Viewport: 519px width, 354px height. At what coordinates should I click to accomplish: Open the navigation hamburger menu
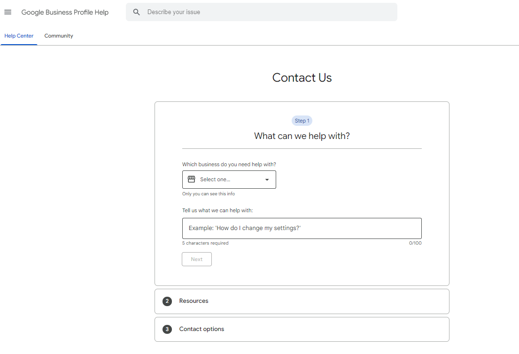(8, 12)
